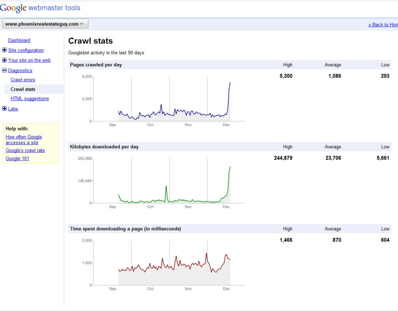Image resolution: width=398 pixels, height=311 pixels.
Task: Click the download time high value 1,466
Action: click(x=286, y=240)
